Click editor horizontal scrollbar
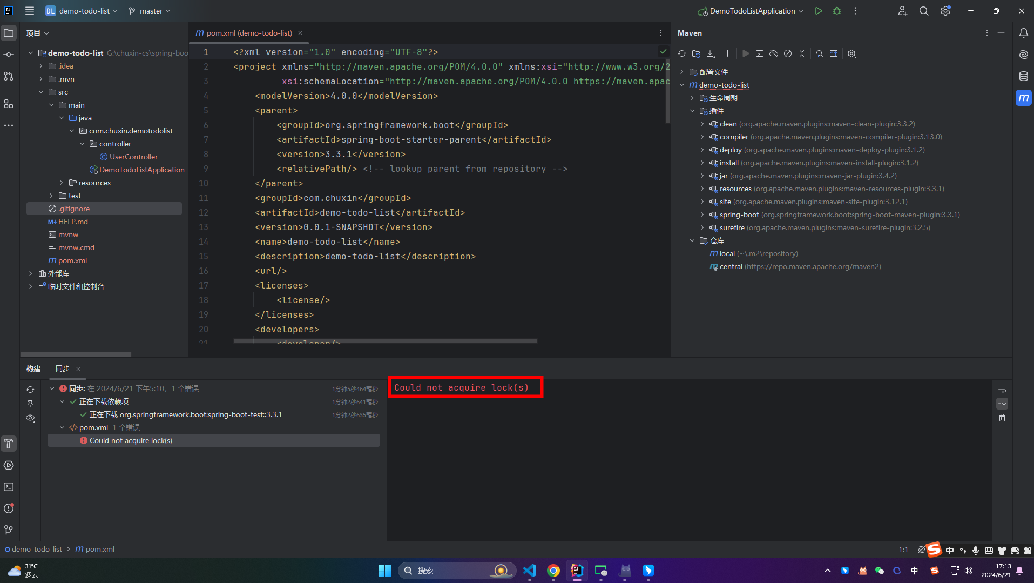The height and width of the screenshot is (583, 1034). point(385,341)
